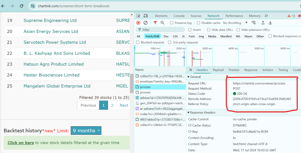The height and width of the screenshot is (153, 301).
Task: Open the Performance tab
Action: click(234, 16)
